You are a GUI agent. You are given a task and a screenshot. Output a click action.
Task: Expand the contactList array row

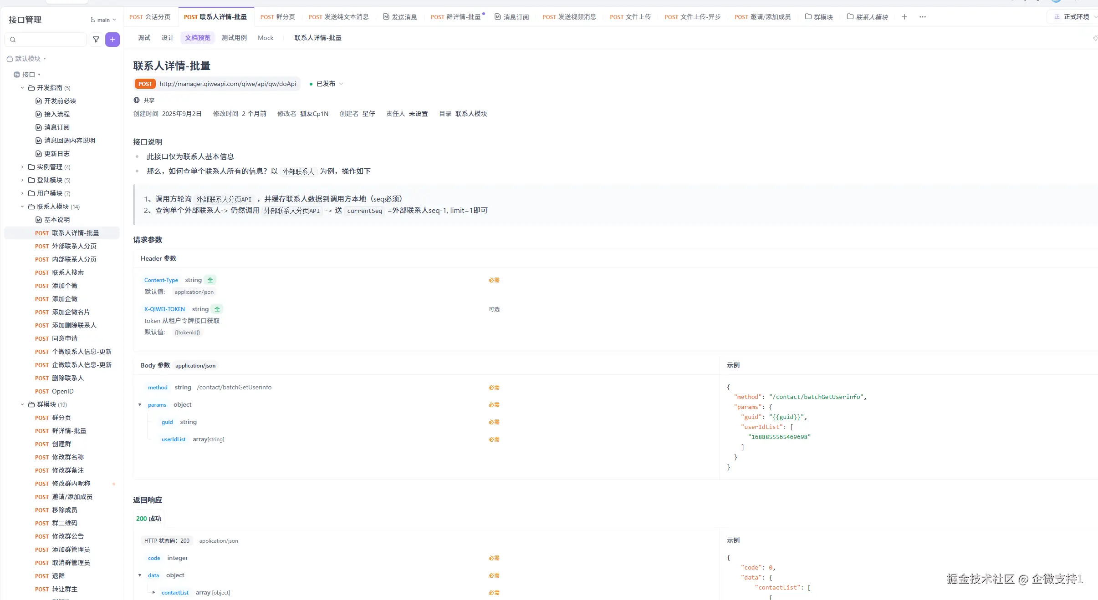pos(154,593)
